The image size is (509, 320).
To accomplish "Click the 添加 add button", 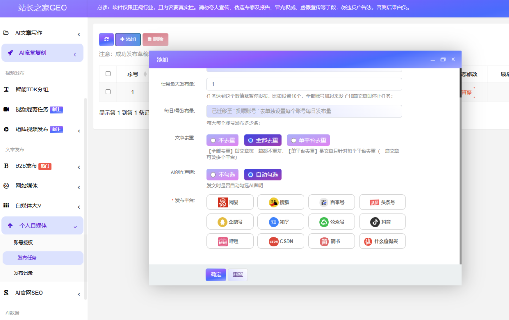I will [x=128, y=39].
